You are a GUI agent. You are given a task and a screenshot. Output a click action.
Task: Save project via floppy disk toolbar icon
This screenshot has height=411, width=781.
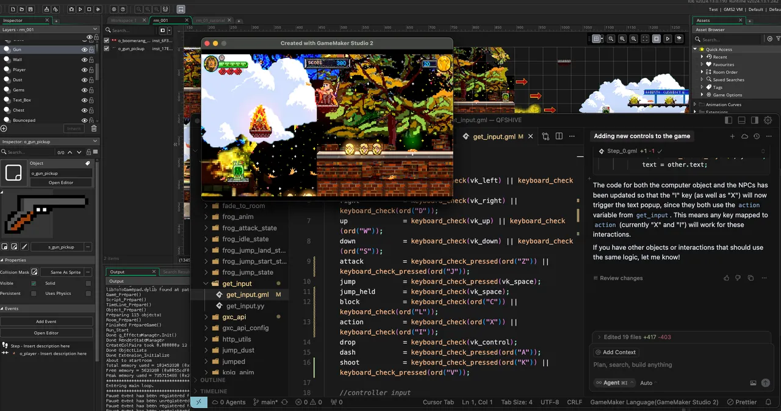point(31,9)
